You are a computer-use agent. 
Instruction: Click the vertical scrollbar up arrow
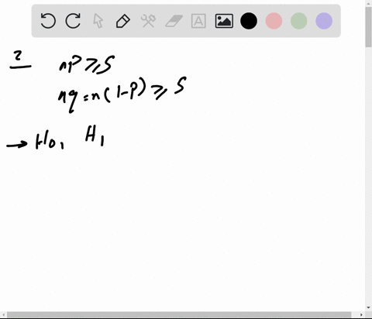[x=368, y=3]
